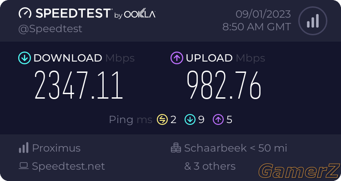Click the cyan download ping icon
The image size is (341, 181).
(x=190, y=119)
